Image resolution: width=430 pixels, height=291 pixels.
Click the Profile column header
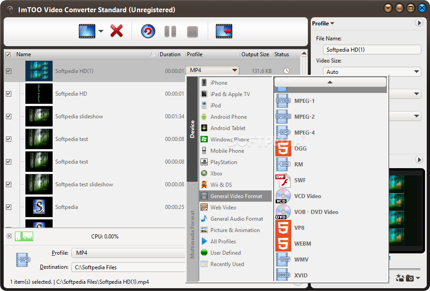click(x=195, y=54)
